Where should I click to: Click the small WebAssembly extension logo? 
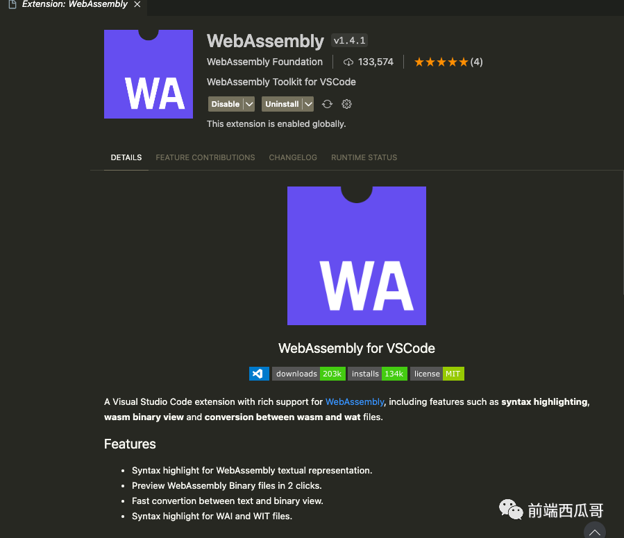(149, 74)
